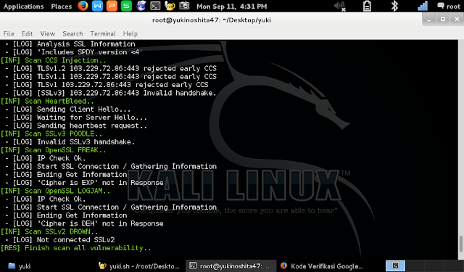Open the blue W Writer launcher
This screenshot has height=272, width=464.
pyautogui.click(x=97, y=6)
